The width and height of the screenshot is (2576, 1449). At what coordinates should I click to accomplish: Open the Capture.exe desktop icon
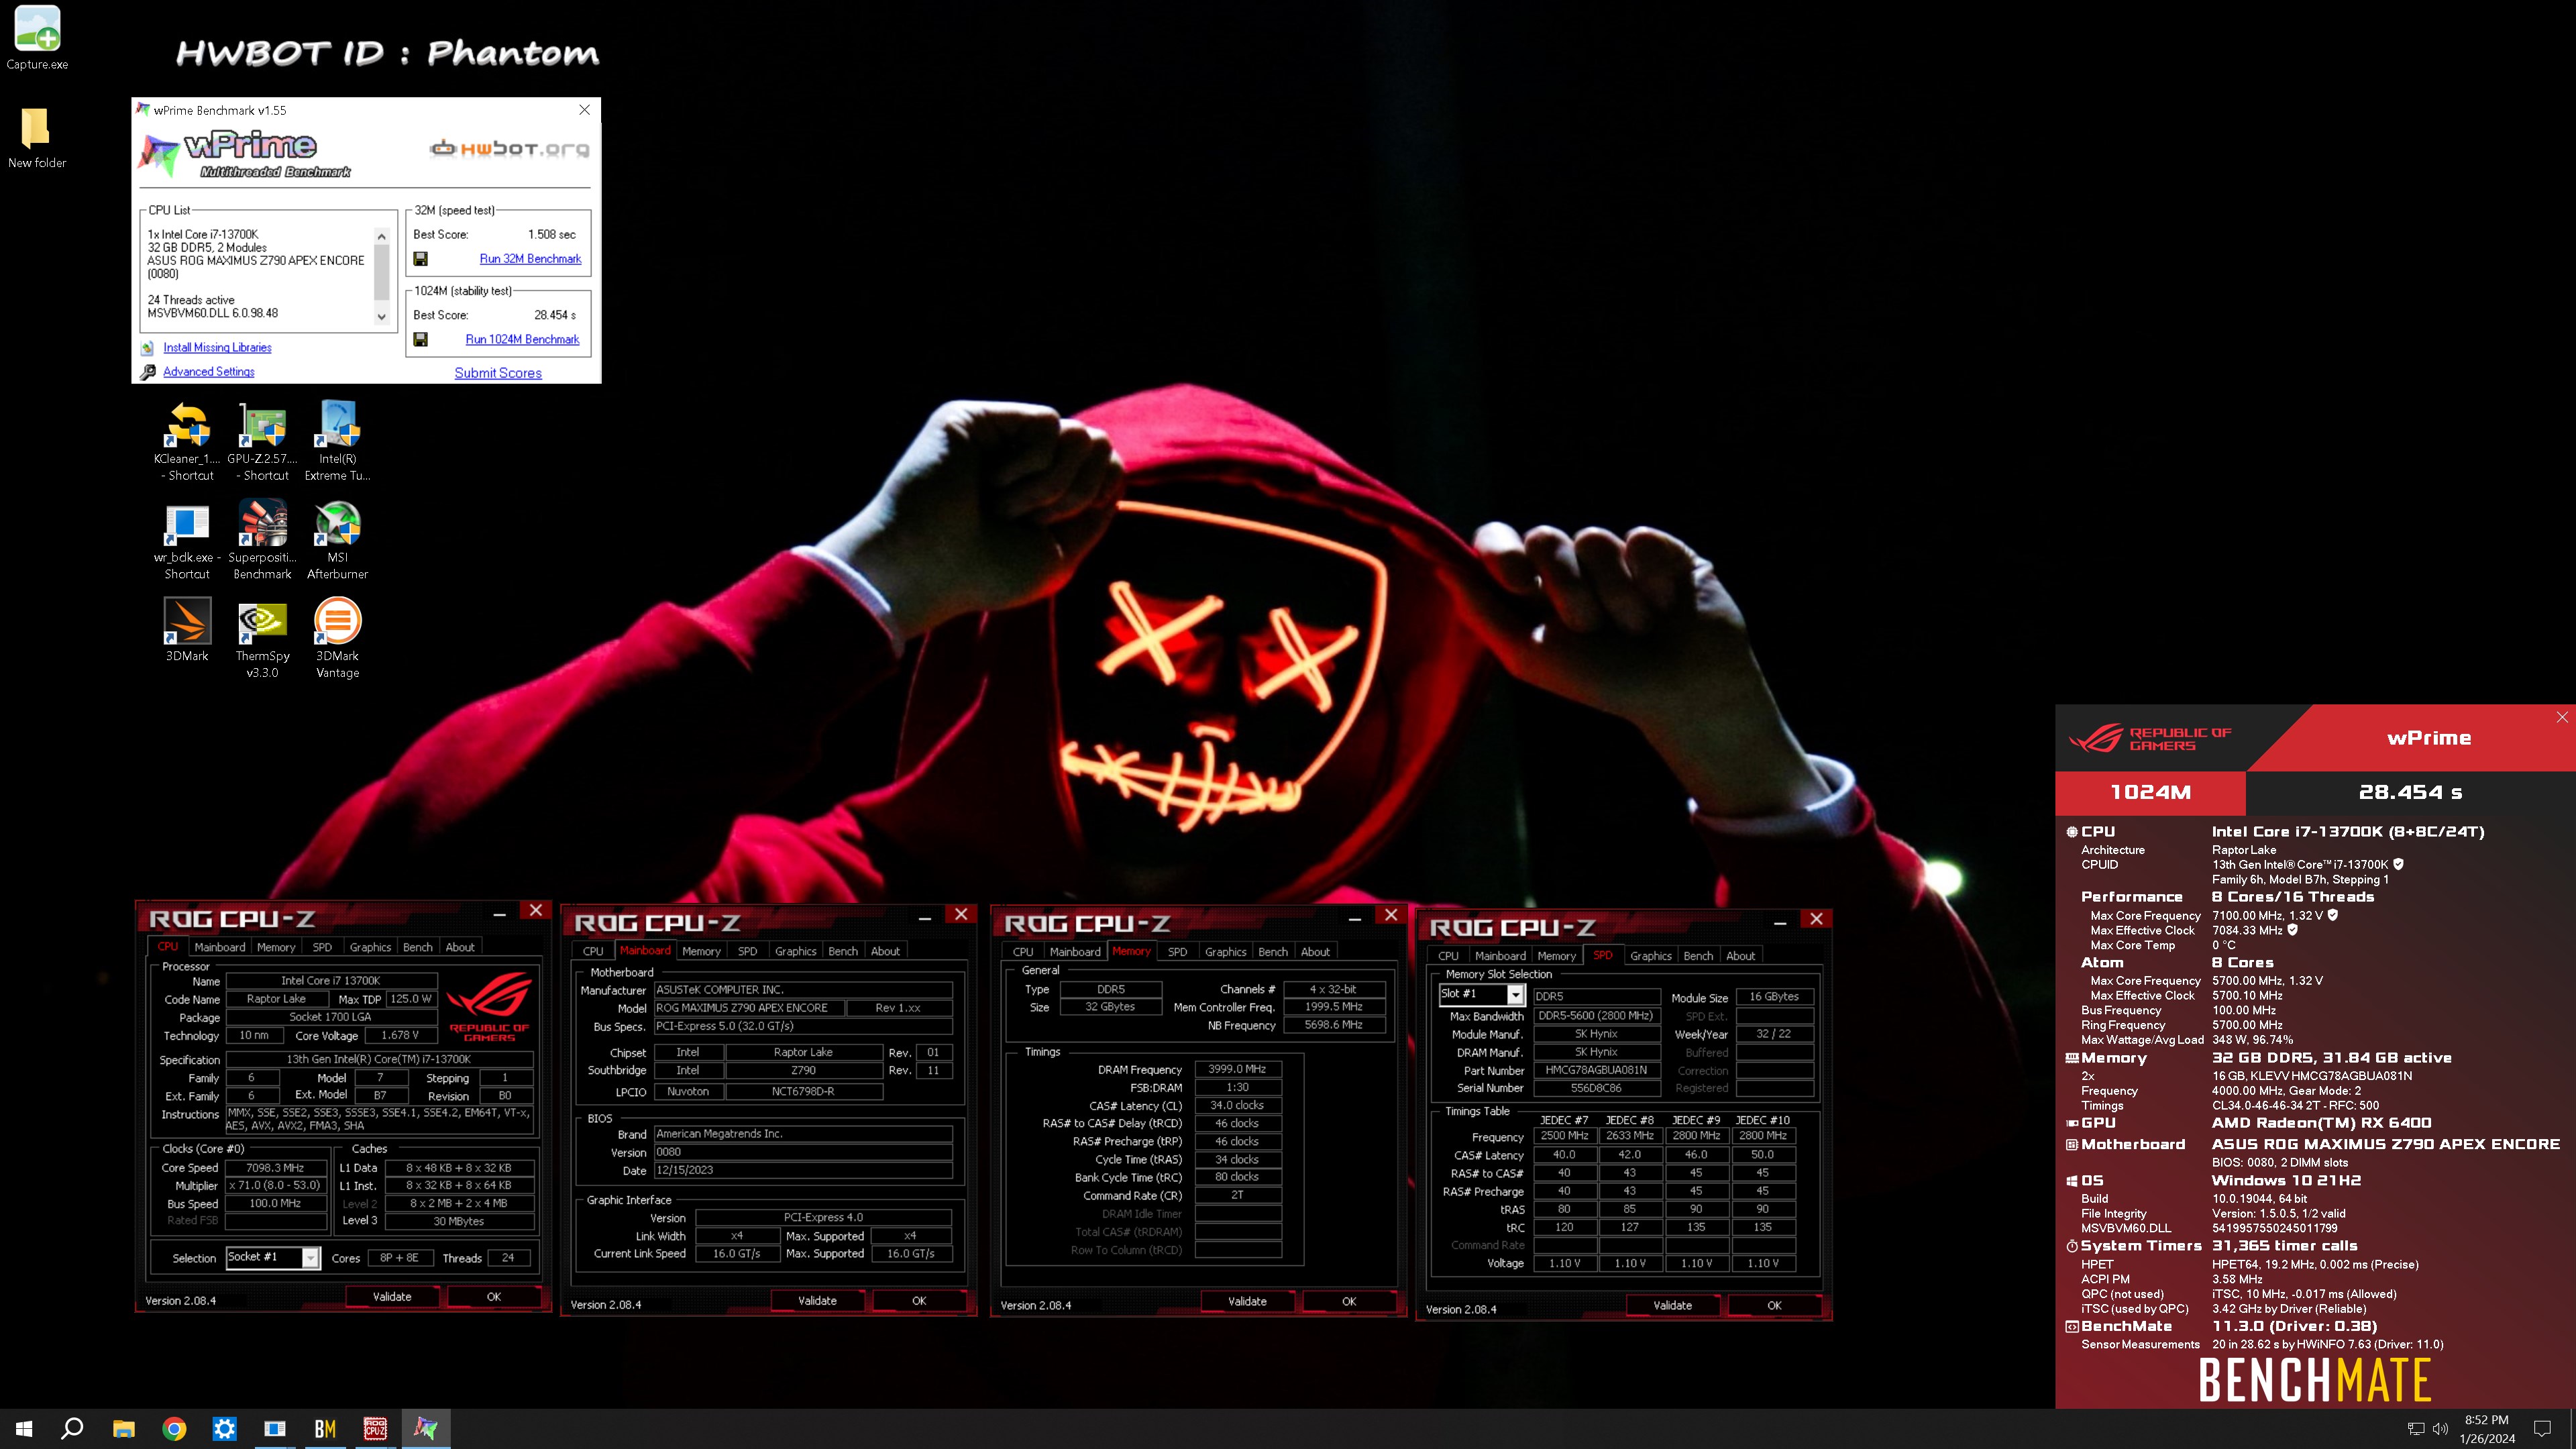coord(37,38)
